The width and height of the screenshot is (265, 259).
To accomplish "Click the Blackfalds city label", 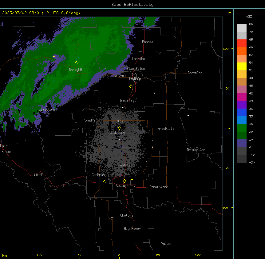I will [x=136, y=69].
